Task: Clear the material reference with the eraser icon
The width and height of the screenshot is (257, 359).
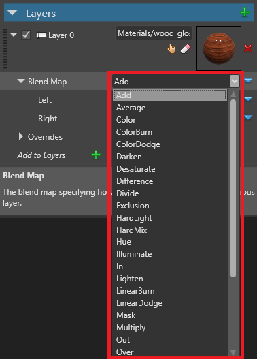Action: tap(186, 49)
